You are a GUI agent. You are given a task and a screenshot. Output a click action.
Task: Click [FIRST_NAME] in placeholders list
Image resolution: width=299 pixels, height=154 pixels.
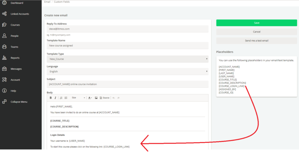(x=227, y=70)
